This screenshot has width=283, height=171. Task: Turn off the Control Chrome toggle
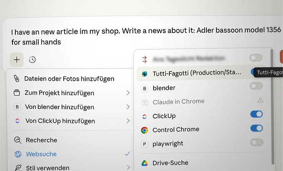click(x=257, y=128)
